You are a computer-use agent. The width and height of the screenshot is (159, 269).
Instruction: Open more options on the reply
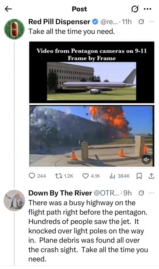point(151,193)
